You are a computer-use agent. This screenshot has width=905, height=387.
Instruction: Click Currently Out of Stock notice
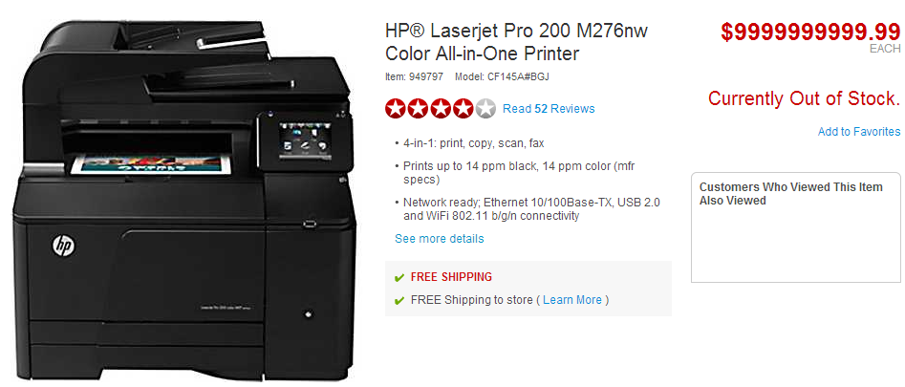click(x=804, y=98)
